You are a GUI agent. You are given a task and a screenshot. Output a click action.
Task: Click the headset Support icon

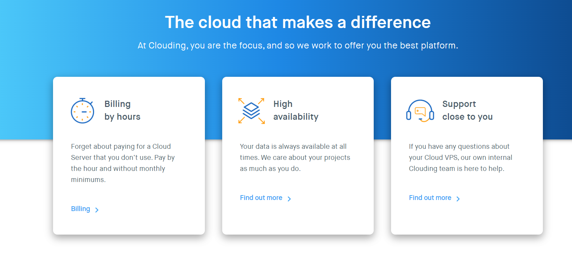(420, 111)
